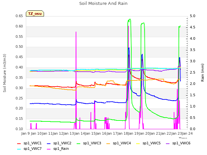
Task: Click the Rain (mm) axis label
Action: point(202,73)
